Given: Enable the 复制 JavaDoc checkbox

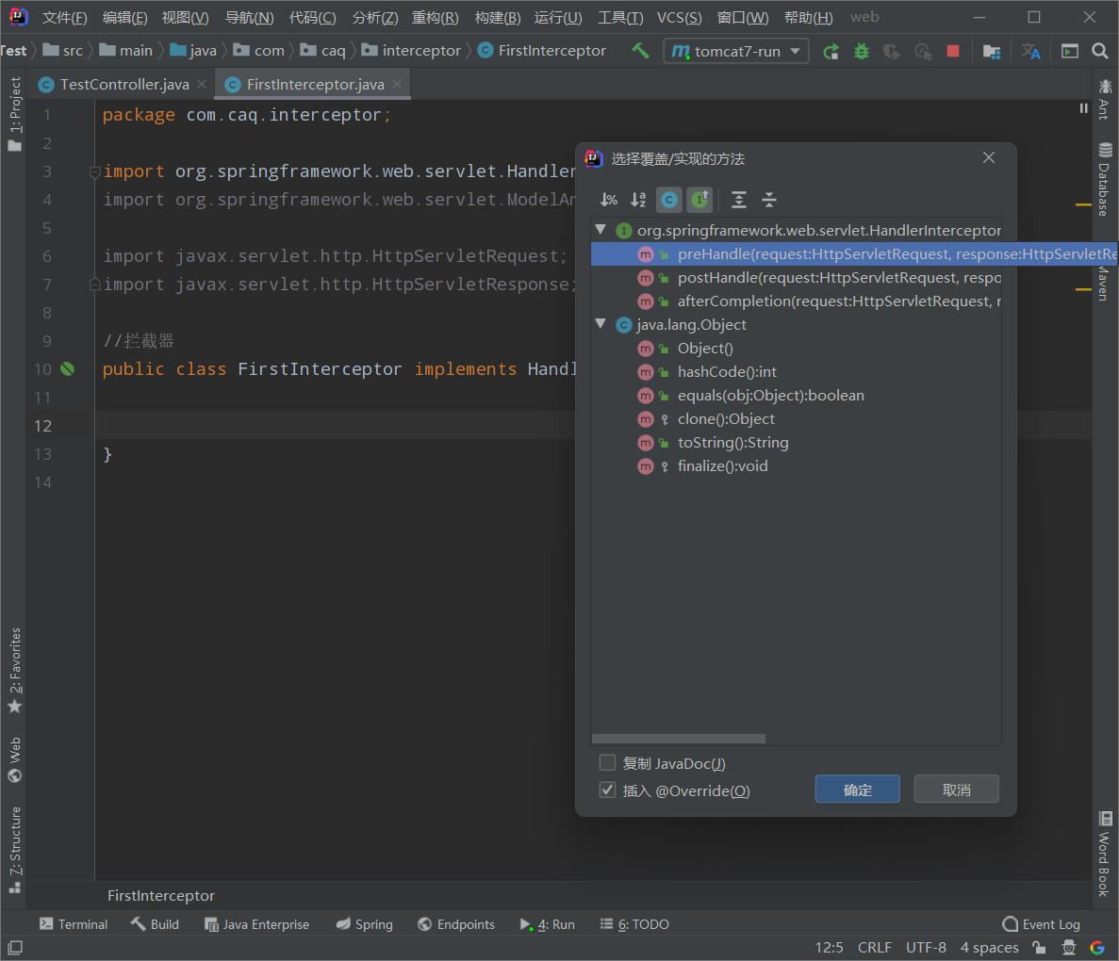Looking at the screenshot, I should [608, 763].
